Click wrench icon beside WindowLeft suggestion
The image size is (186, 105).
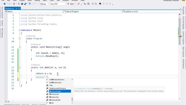click(47, 94)
